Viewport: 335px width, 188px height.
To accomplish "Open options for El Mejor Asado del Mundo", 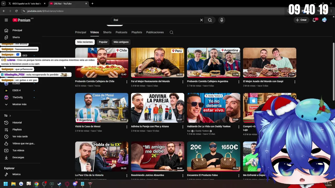I will click(295, 82).
